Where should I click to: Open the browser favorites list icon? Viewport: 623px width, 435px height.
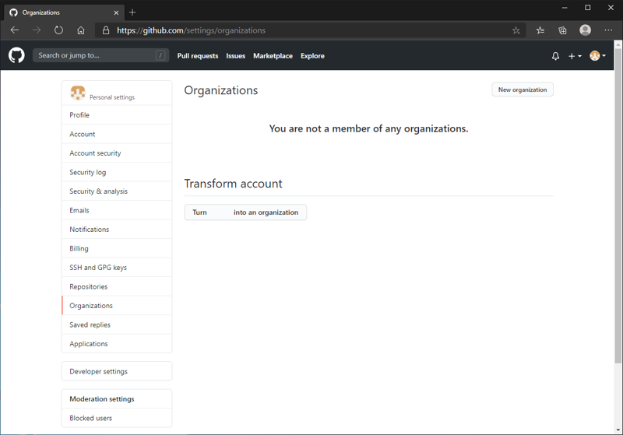540,30
